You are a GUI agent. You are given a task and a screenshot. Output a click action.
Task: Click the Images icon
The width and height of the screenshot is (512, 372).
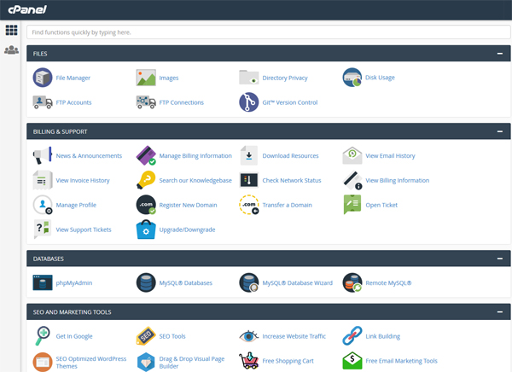[146, 78]
